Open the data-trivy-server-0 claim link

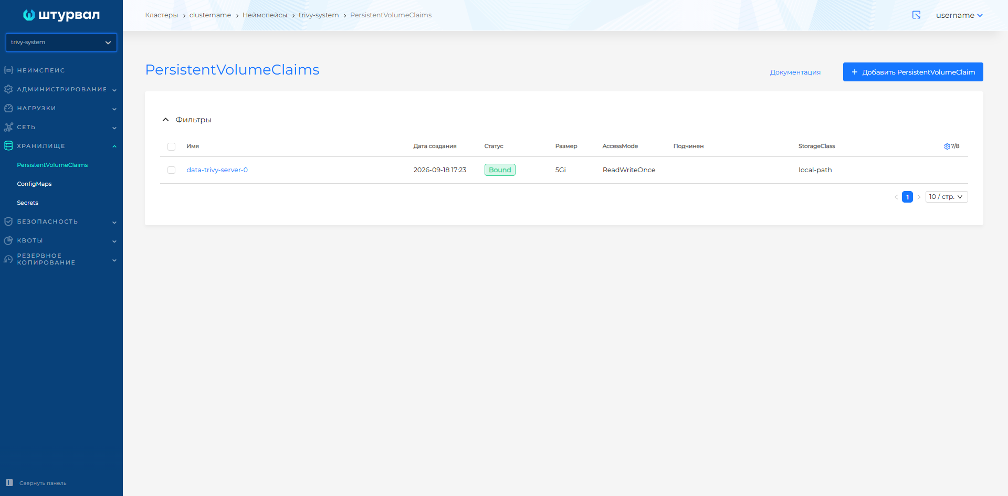(217, 170)
